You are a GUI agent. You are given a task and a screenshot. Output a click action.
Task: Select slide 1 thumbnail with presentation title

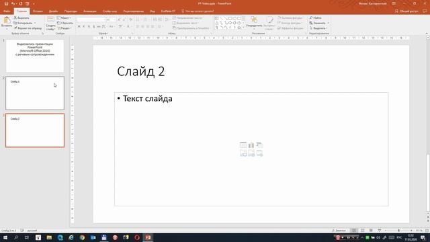point(35,56)
